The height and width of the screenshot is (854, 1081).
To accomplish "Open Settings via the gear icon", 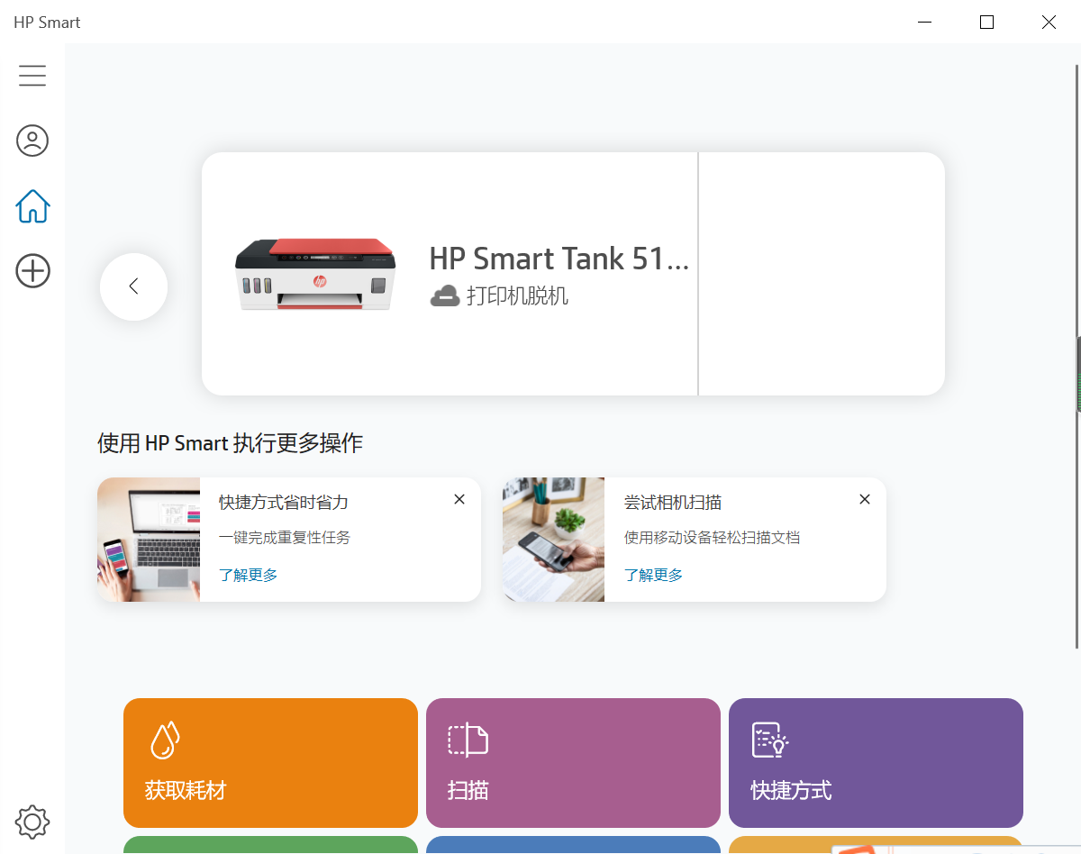I will tap(32, 822).
